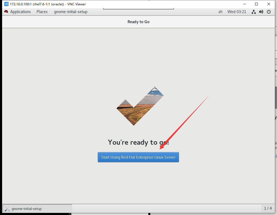Image resolution: width=277 pixels, height=215 pixels.
Task: Click the wired network status icon
Action: point(254,12)
